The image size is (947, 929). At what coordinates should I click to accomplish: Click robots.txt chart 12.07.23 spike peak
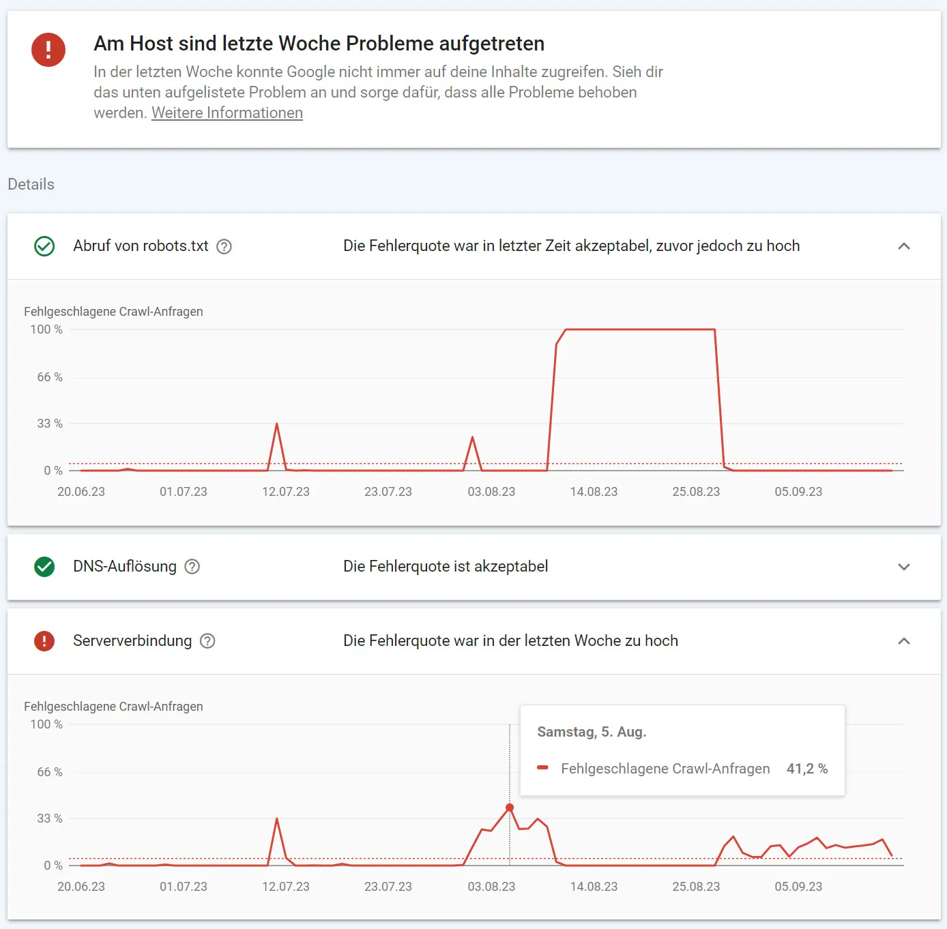pos(277,424)
